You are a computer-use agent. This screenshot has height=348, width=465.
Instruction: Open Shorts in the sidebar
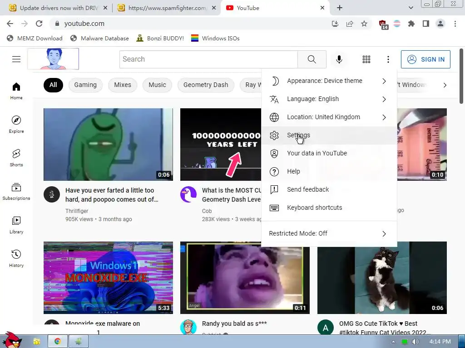click(x=16, y=158)
